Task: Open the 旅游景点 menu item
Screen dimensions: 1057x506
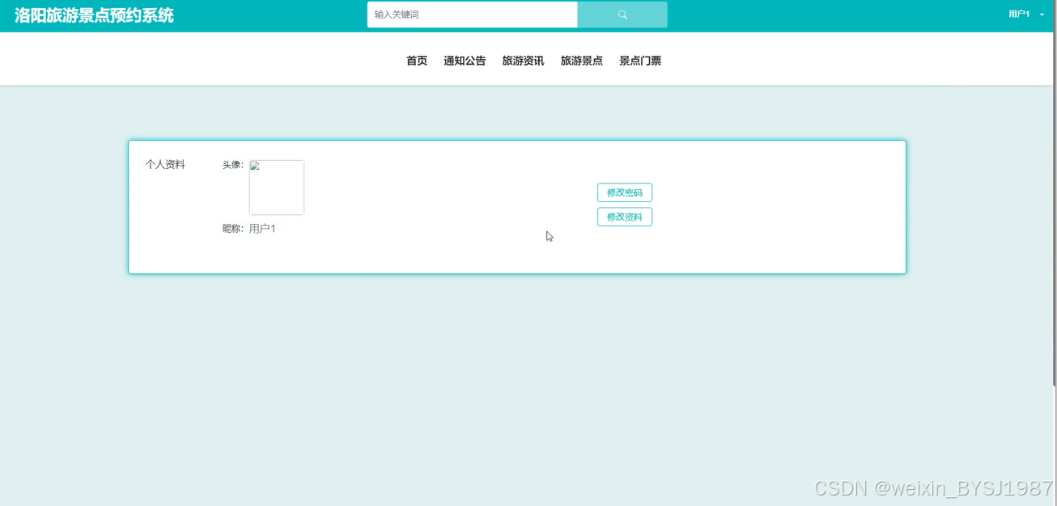Action: tap(582, 61)
